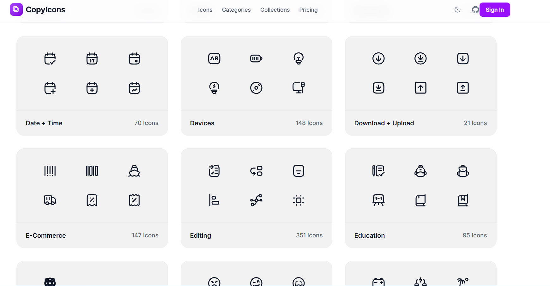Viewport: 550px width, 286px height.
Task: Select the thick barcode icon
Action: [x=92, y=171]
